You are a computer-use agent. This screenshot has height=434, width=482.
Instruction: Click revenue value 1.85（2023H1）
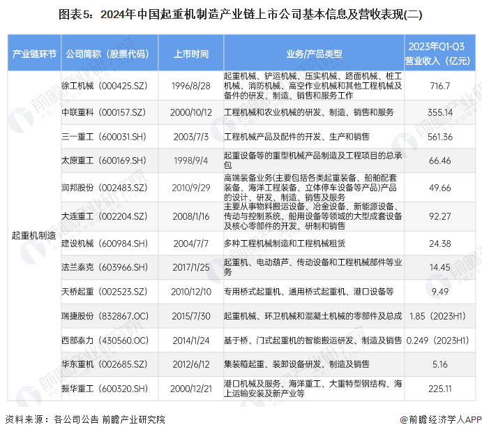(x=438, y=316)
